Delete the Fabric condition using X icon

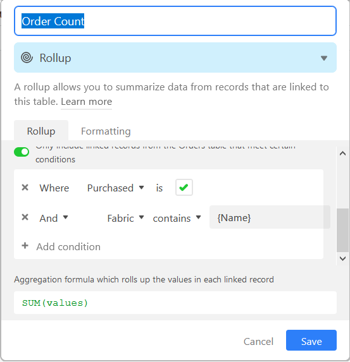click(25, 217)
